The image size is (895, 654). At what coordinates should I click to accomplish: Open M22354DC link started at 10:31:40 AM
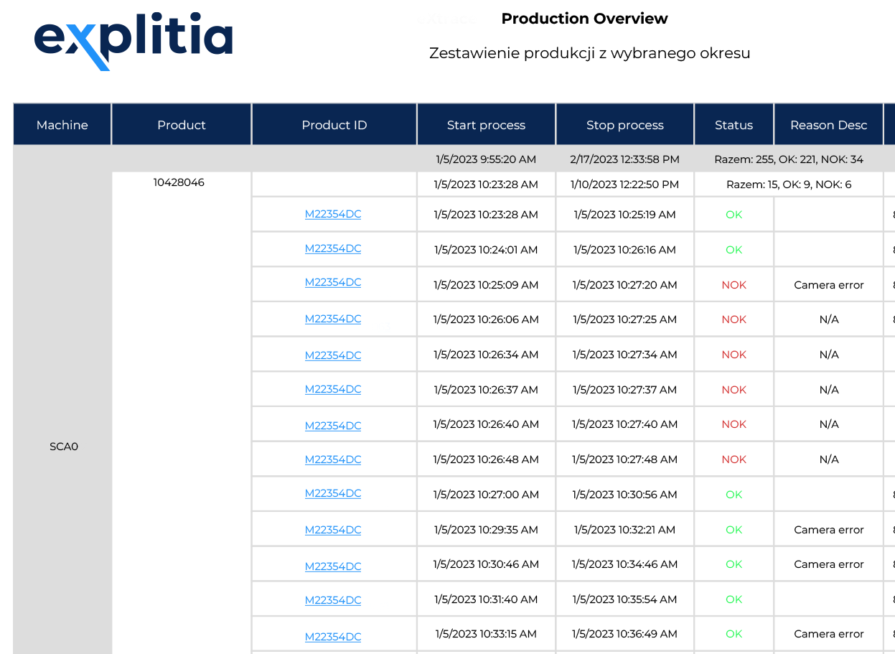pos(333,600)
